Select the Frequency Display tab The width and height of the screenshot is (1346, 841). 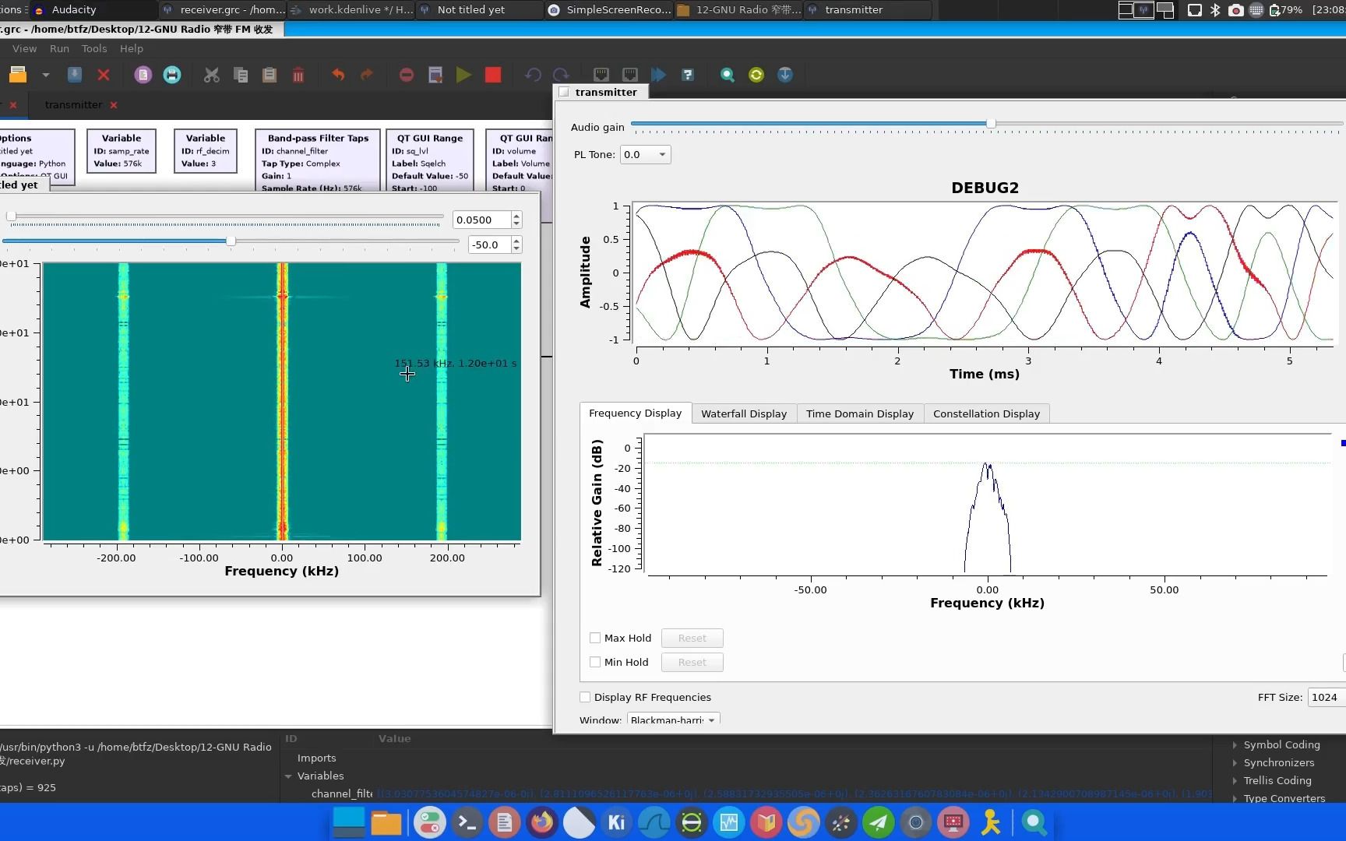635,413
